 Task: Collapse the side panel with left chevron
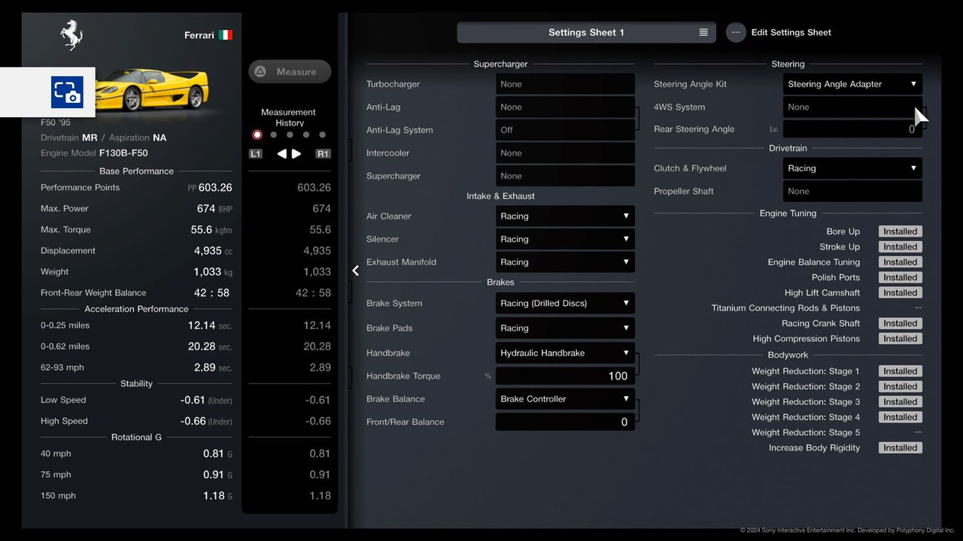click(356, 270)
